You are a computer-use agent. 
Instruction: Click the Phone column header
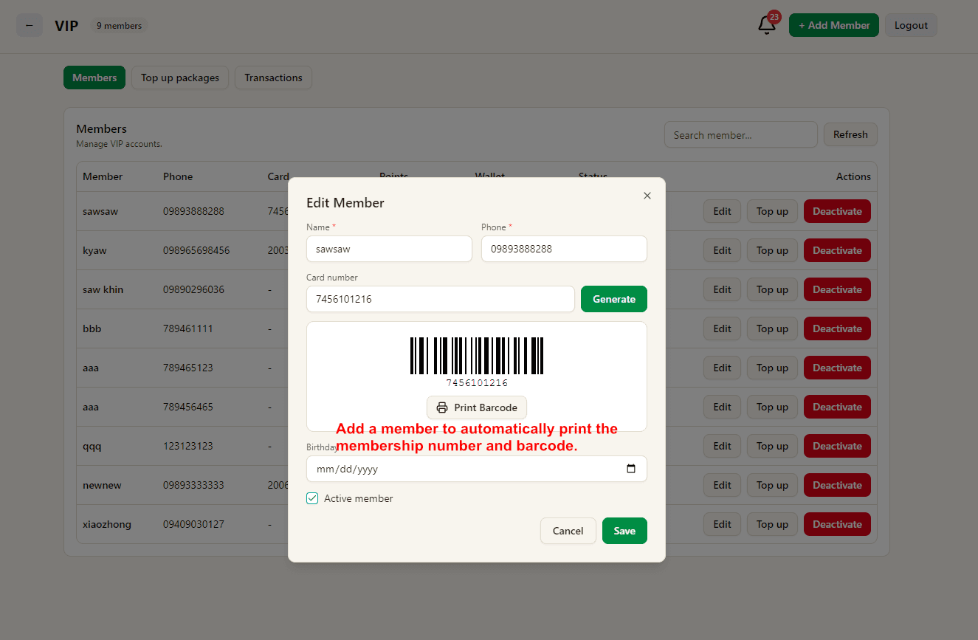[178, 176]
